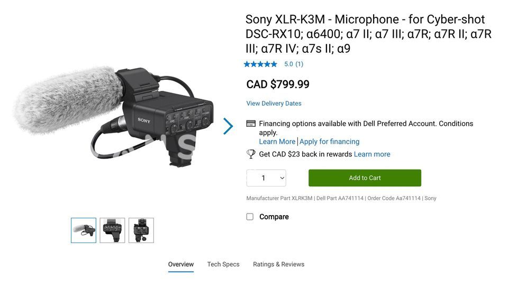Click Apply for financing link
508x288 pixels.
point(329,142)
